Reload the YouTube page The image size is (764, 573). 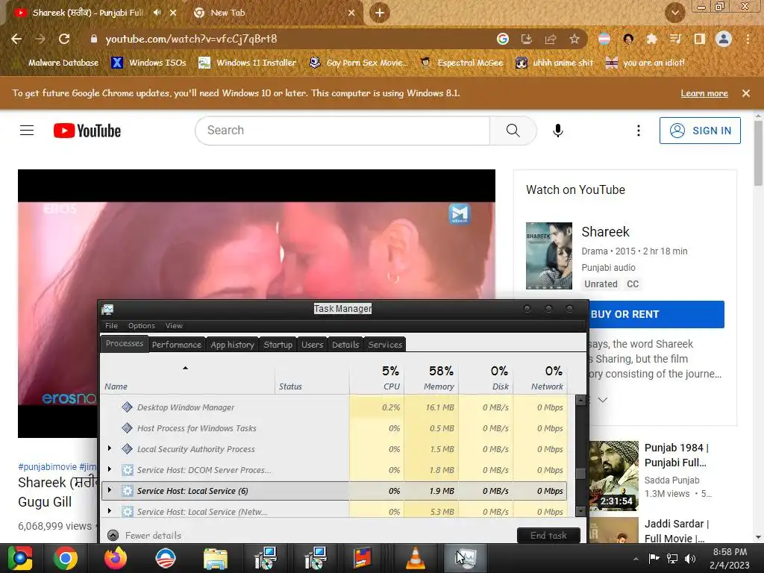[64, 39]
